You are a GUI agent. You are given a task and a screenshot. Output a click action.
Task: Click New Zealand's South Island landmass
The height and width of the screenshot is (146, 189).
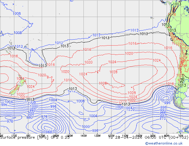(15, 90)
